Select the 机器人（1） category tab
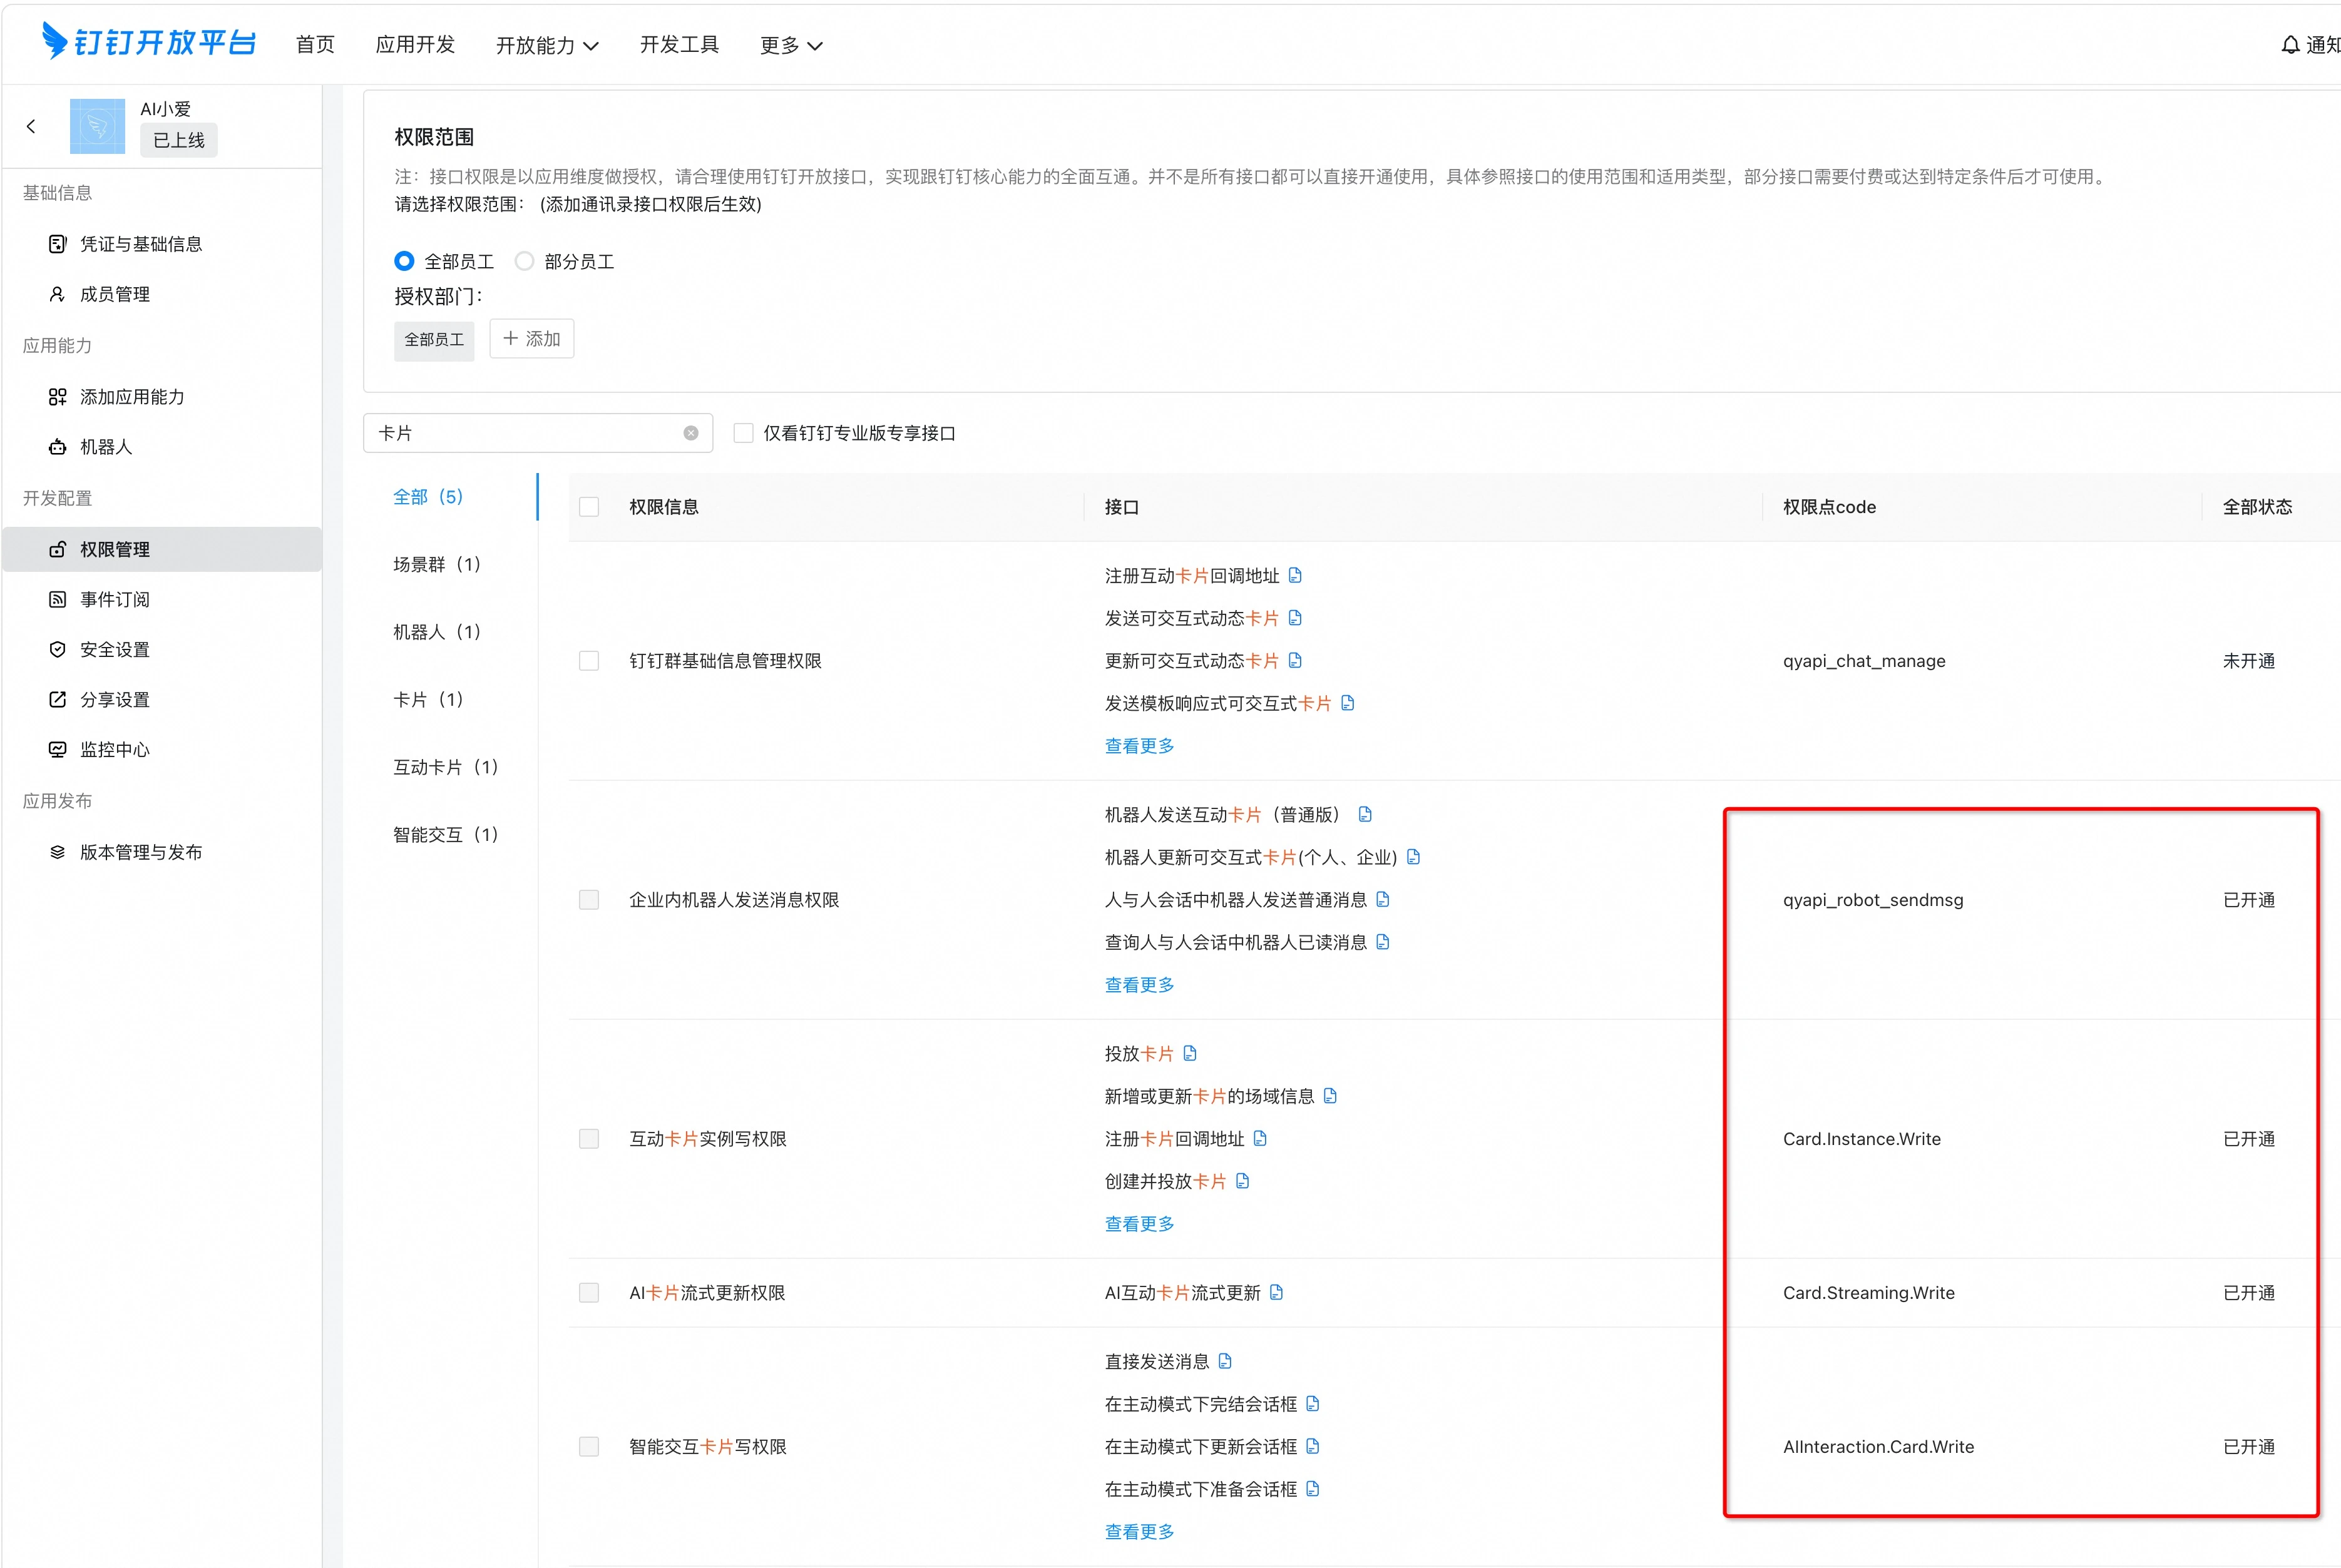The image size is (2341, 1568). click(x=438, y=632)
